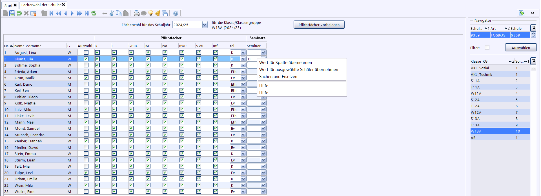Click the scissors cut icon
541x196 pixels.
click(112, 13)
